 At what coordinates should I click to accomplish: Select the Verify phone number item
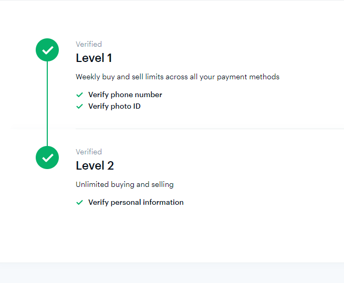click(125, 95)
